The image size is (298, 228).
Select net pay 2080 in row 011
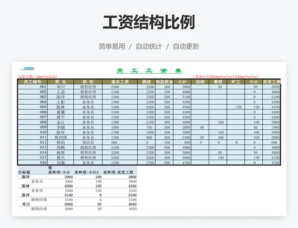[x=272, y=138]
